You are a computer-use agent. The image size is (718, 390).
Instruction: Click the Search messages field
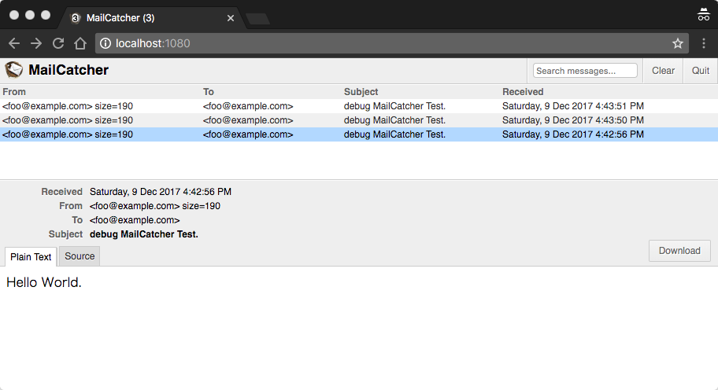(585, 71)
